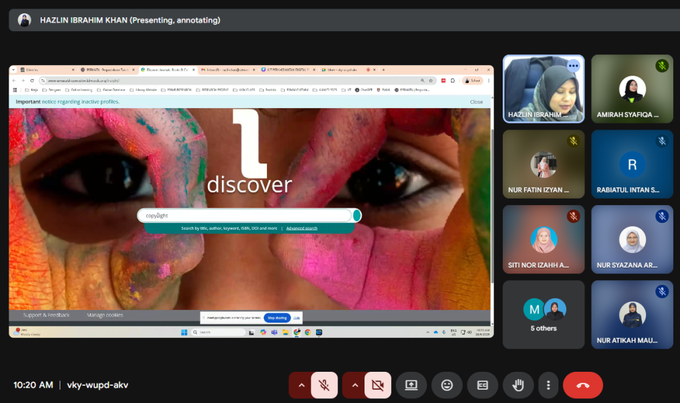Open the RESEARCH PROFILE bookmarks folder
Screen dimensions: 680x403
coord(212,90)
